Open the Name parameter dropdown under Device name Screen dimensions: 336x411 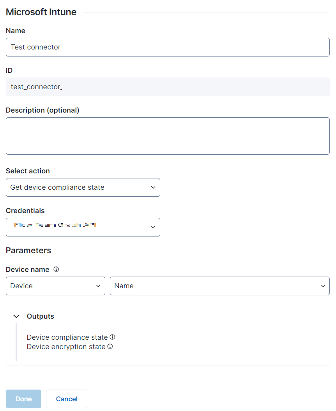[x=219, y=286]
